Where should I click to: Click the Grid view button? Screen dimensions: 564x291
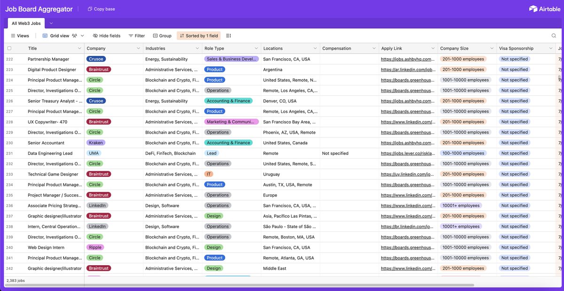click(56, 36)
